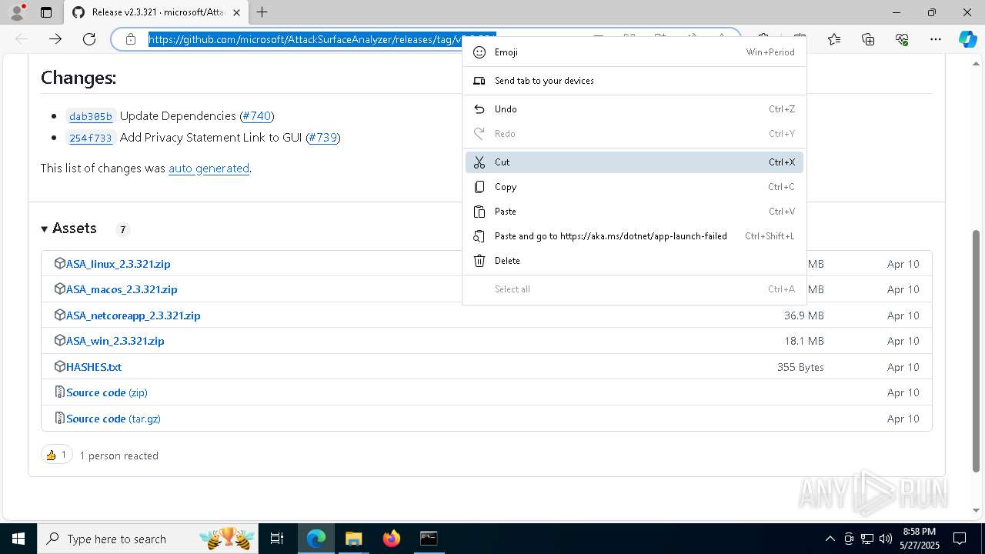Screen dimensions: 985x554
Task: Open pull request #739
Action: [323, 138]
